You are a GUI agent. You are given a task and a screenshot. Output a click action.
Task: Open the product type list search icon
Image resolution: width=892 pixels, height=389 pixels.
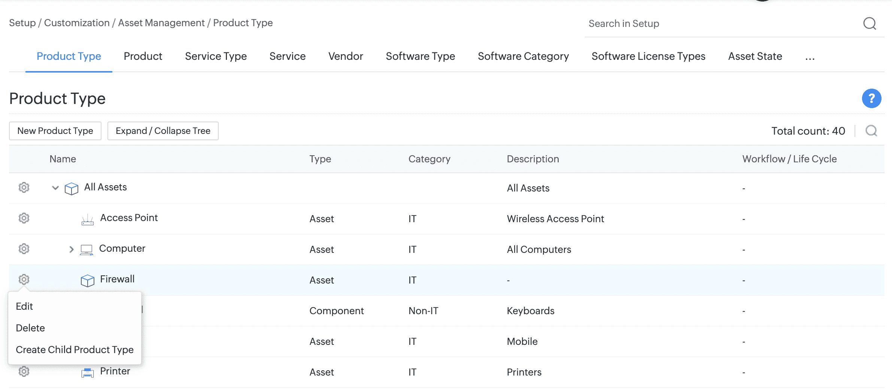871,131
